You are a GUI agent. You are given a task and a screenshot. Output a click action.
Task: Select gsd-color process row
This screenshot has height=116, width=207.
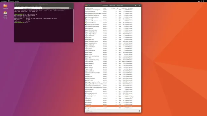click(113, 38)
